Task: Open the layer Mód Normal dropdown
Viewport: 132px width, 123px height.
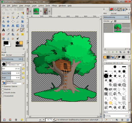Action: pos(120,13)
